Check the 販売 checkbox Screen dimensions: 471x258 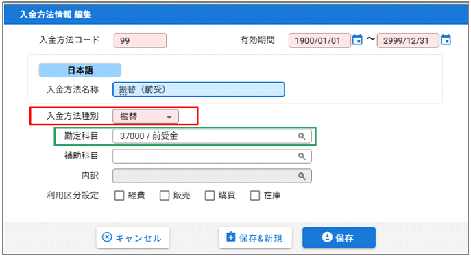(x=165, y=196)
